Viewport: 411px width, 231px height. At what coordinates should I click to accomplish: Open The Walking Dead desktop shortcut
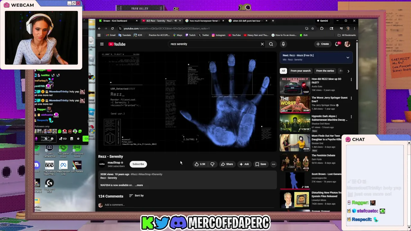(x=49, y=168)
